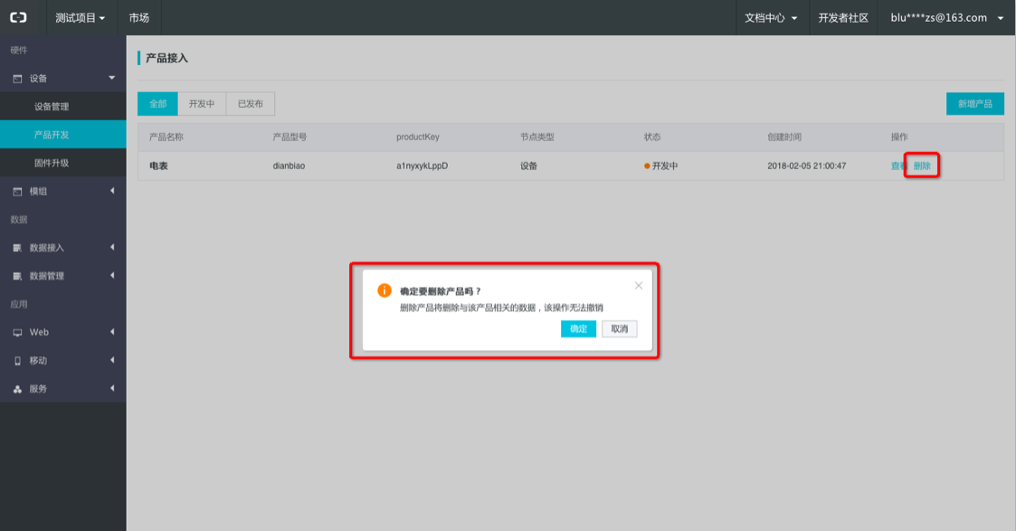This screenshot has height=531, width=1016.
Task: Click the 设备 node type cell
Action: click(x=528, y=166)
